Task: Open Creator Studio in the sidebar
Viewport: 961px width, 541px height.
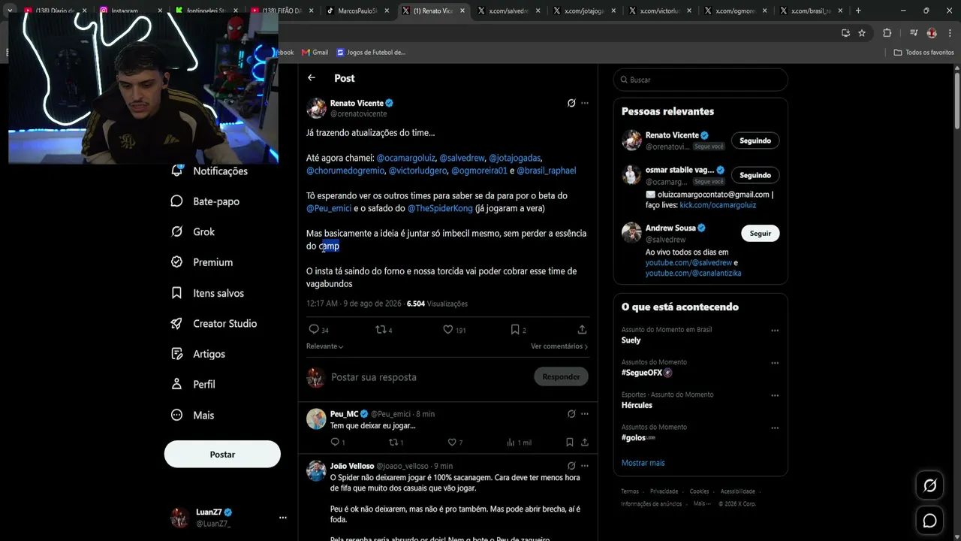Action: (x=214, y=324)
